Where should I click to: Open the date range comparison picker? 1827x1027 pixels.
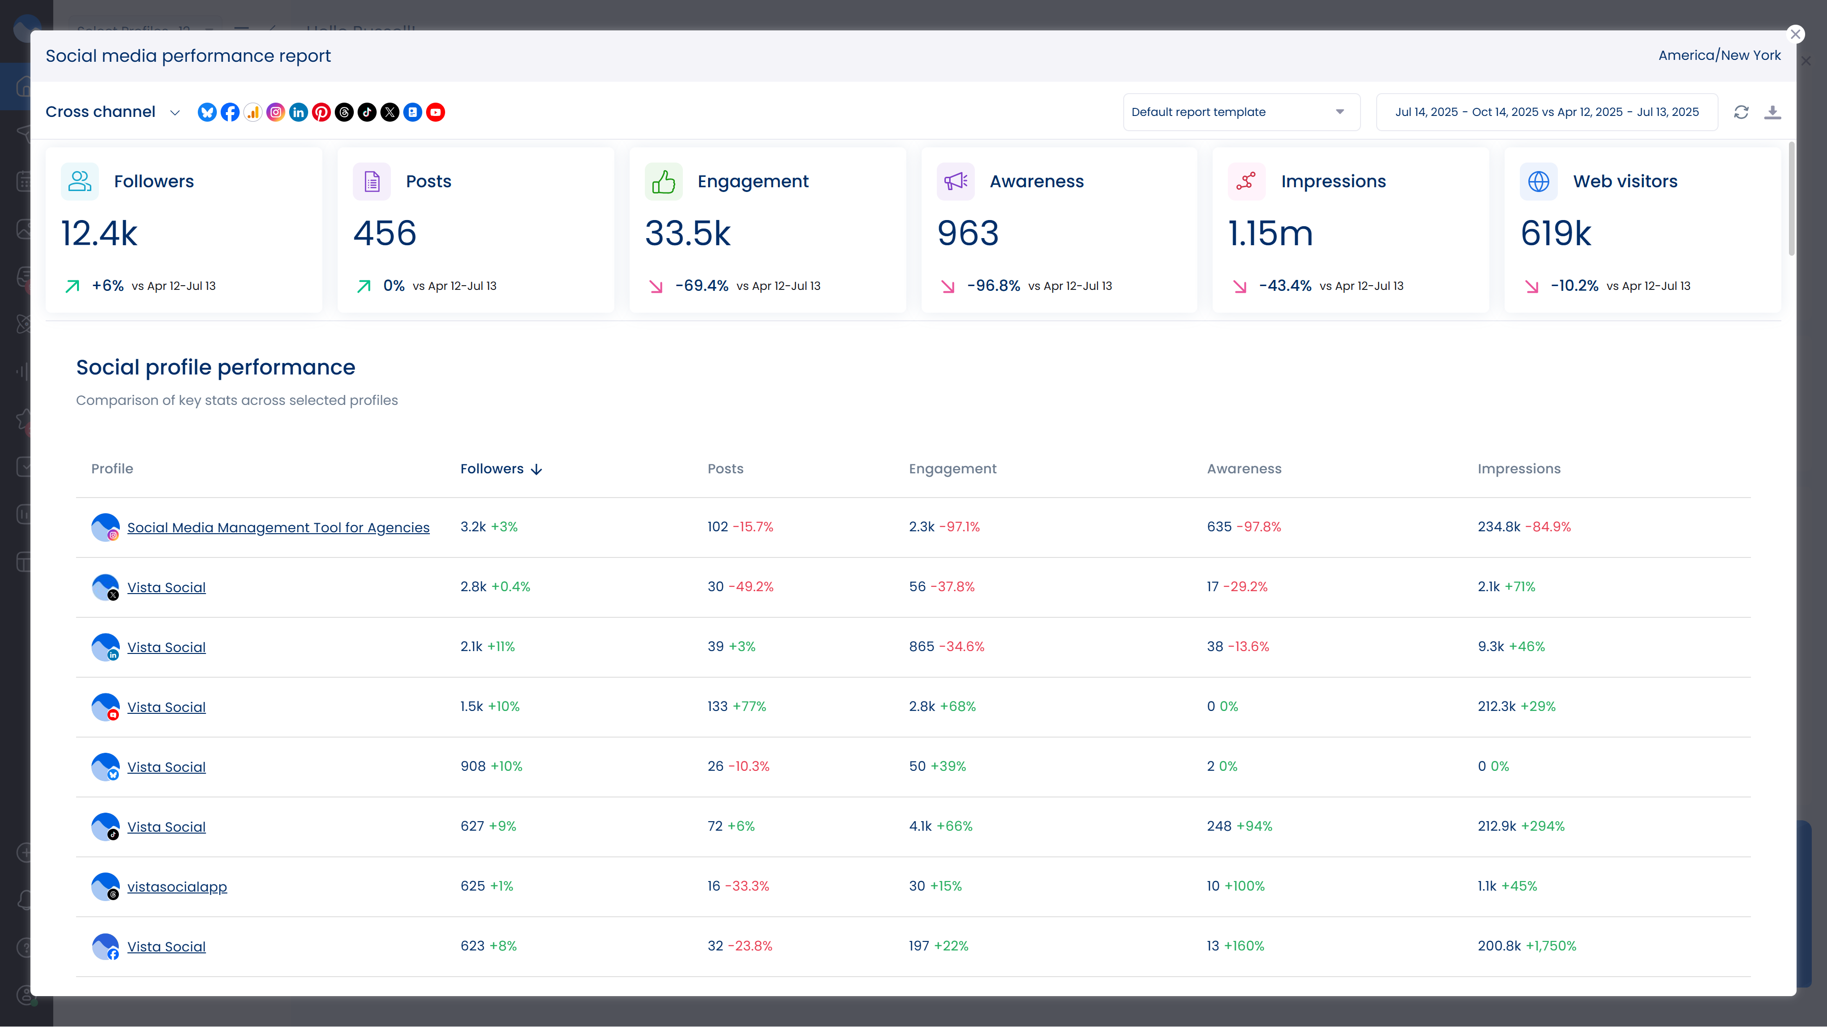(x=1546, y=112)
